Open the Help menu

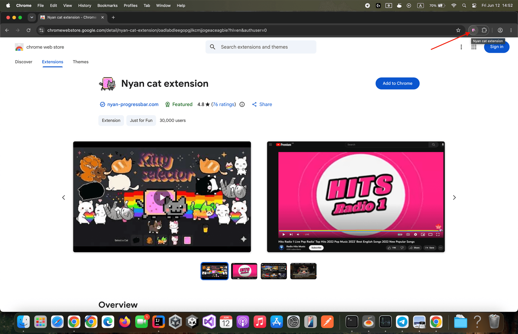coord(181,5)
